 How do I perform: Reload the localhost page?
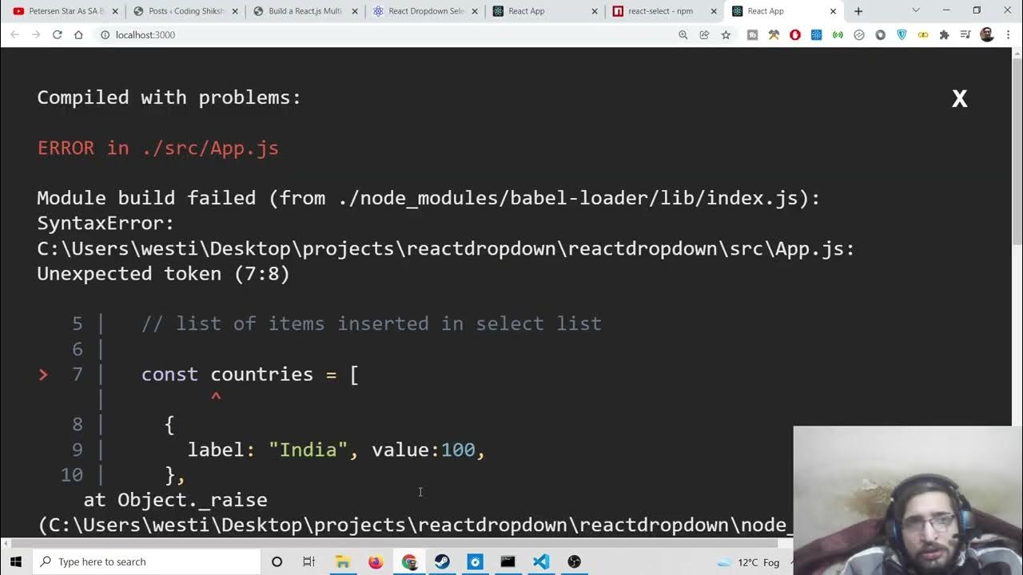57,35
